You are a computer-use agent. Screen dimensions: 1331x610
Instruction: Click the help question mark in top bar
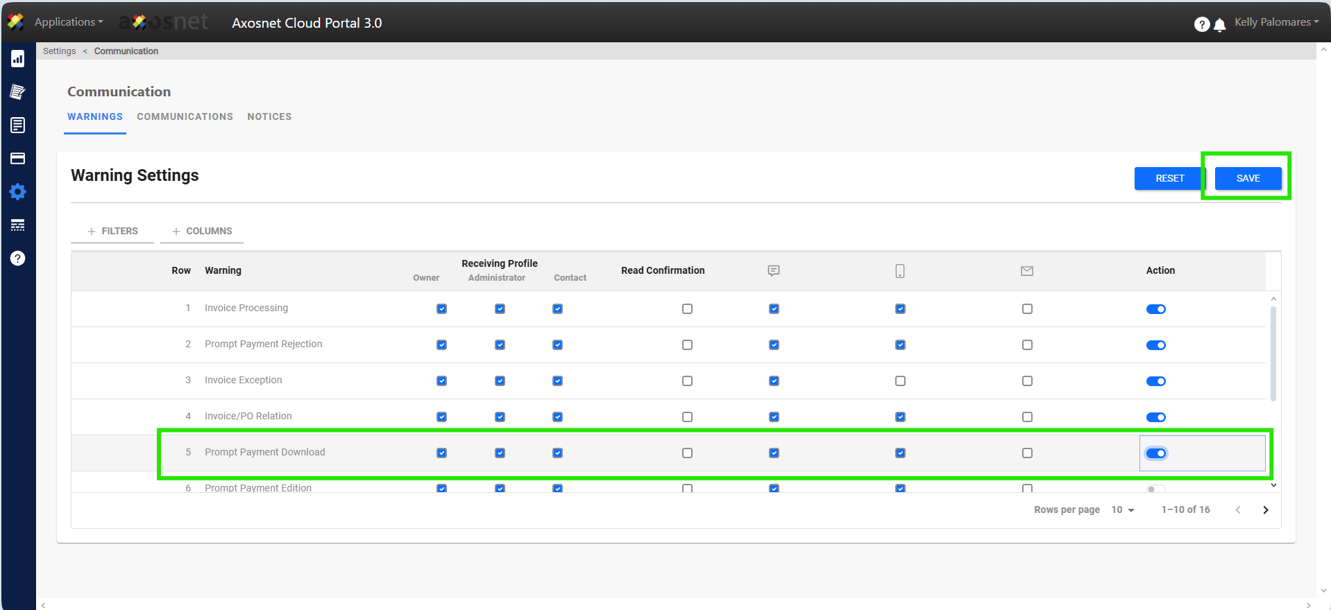click(1201, 25)
